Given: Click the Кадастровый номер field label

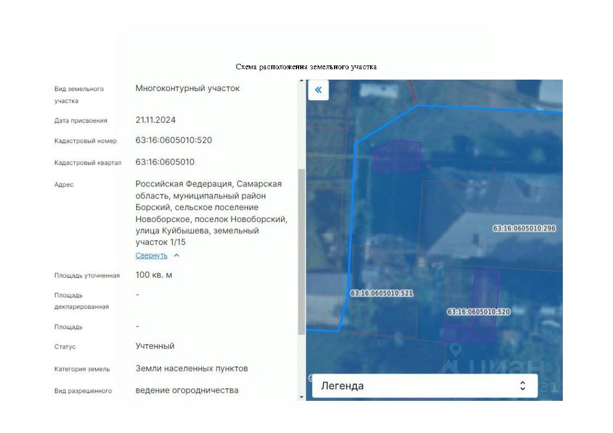Looking at the screenshot, I should point(85,141).
